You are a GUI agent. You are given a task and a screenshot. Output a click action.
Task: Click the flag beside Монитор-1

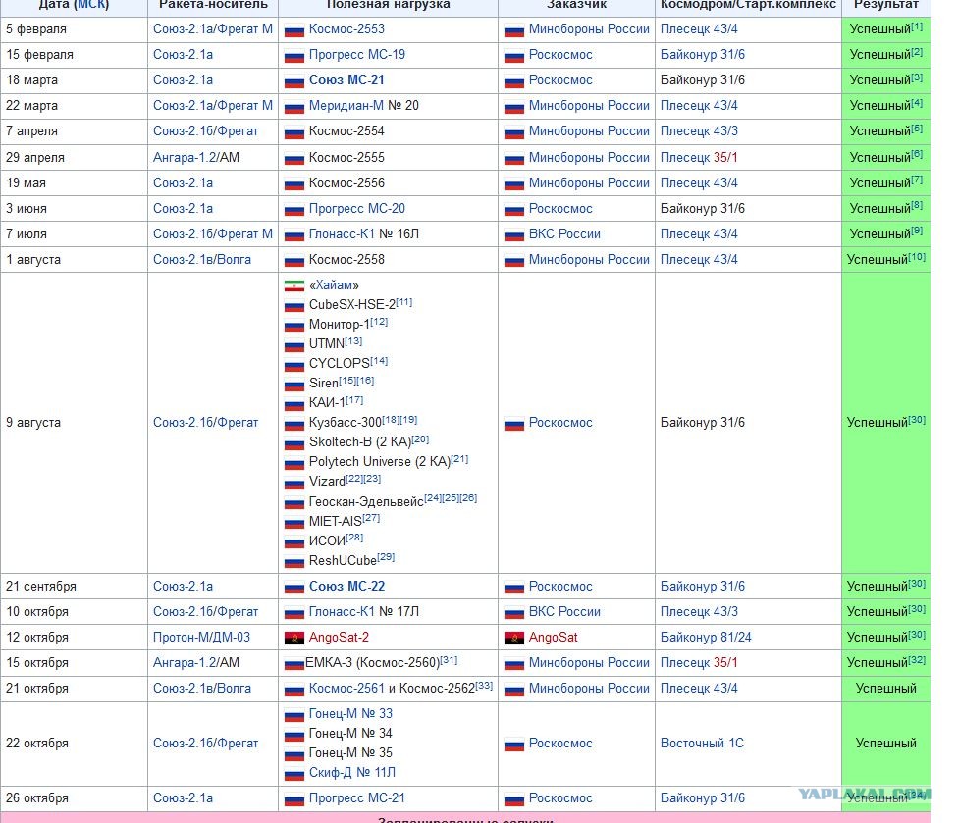point(293,326)
